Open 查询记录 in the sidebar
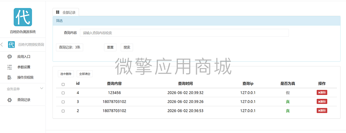Screen dimensions: 346x133 [x=24, y=100]
